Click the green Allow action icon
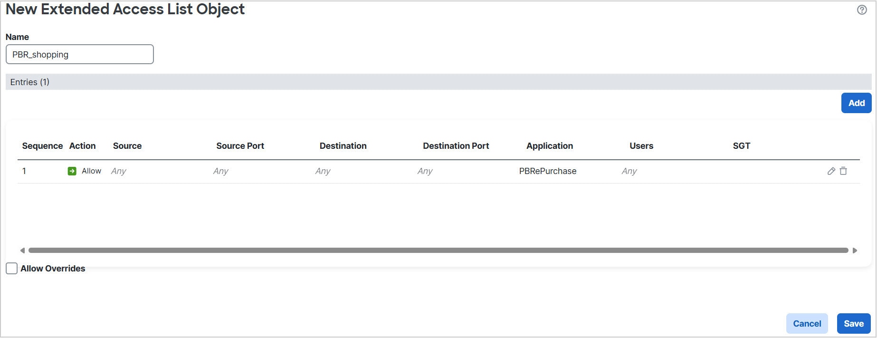 pyautogui.click(x=72, y=171)
